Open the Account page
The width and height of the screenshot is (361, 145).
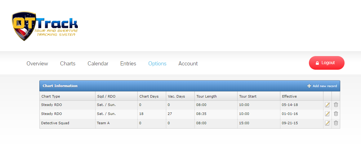[x=188, y=64]
